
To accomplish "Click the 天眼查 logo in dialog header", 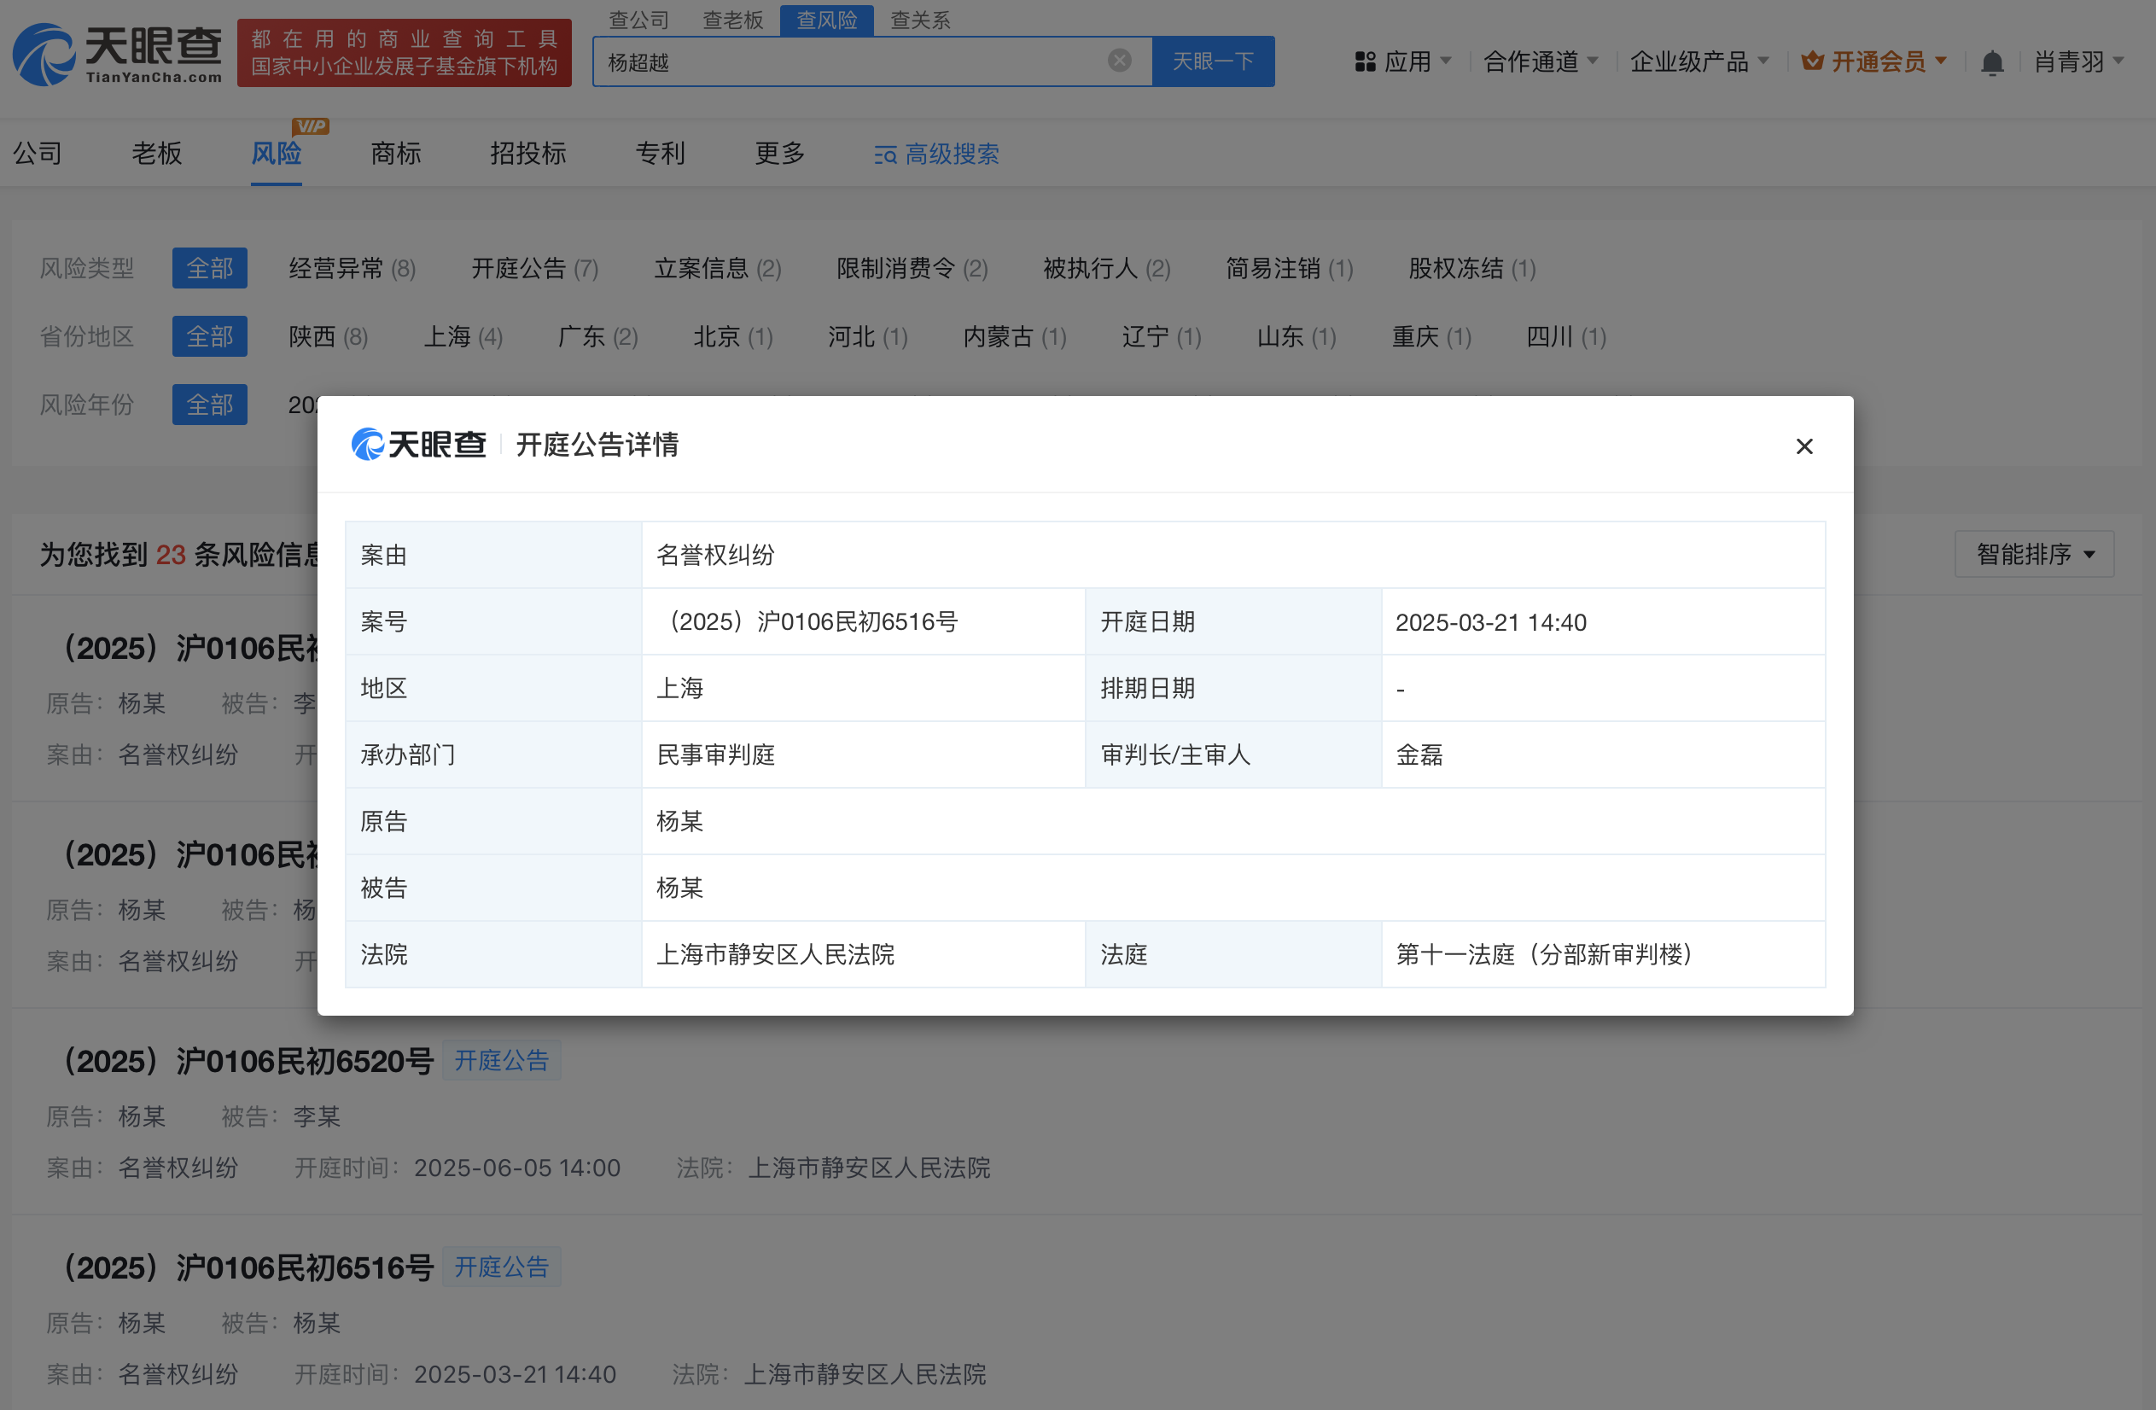I will click(x=418, y=445).
